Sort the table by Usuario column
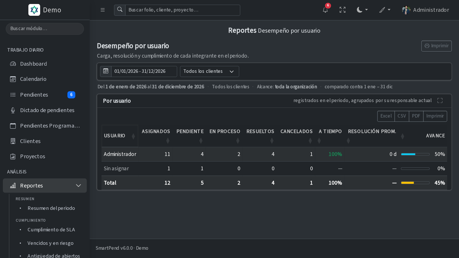Viewport: 459px width, 258px height. (x=120, y=136)
